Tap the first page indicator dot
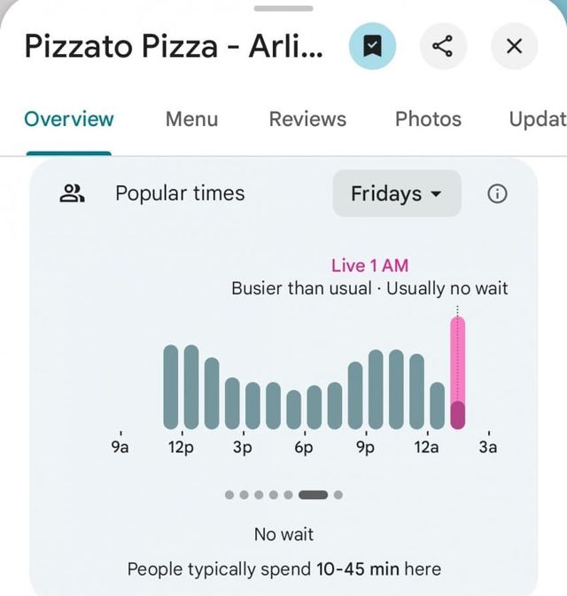This screenshot has height=596, width=567. (x=230, y=495)
